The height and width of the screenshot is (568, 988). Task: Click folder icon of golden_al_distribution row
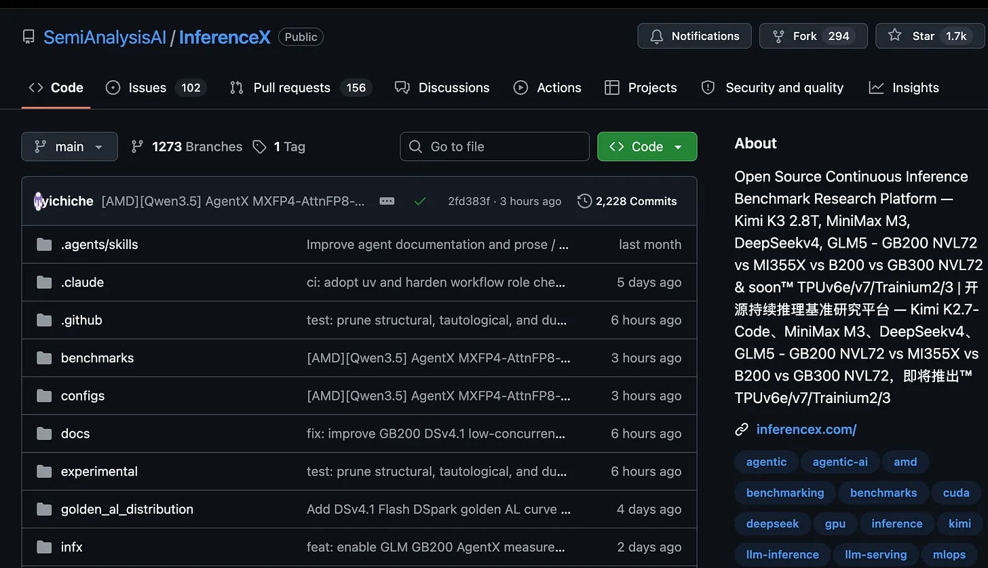pyautogui.click(x=44, y=509)
